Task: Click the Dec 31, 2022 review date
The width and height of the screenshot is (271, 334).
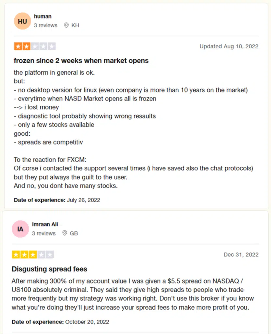Action: point(241,254)
